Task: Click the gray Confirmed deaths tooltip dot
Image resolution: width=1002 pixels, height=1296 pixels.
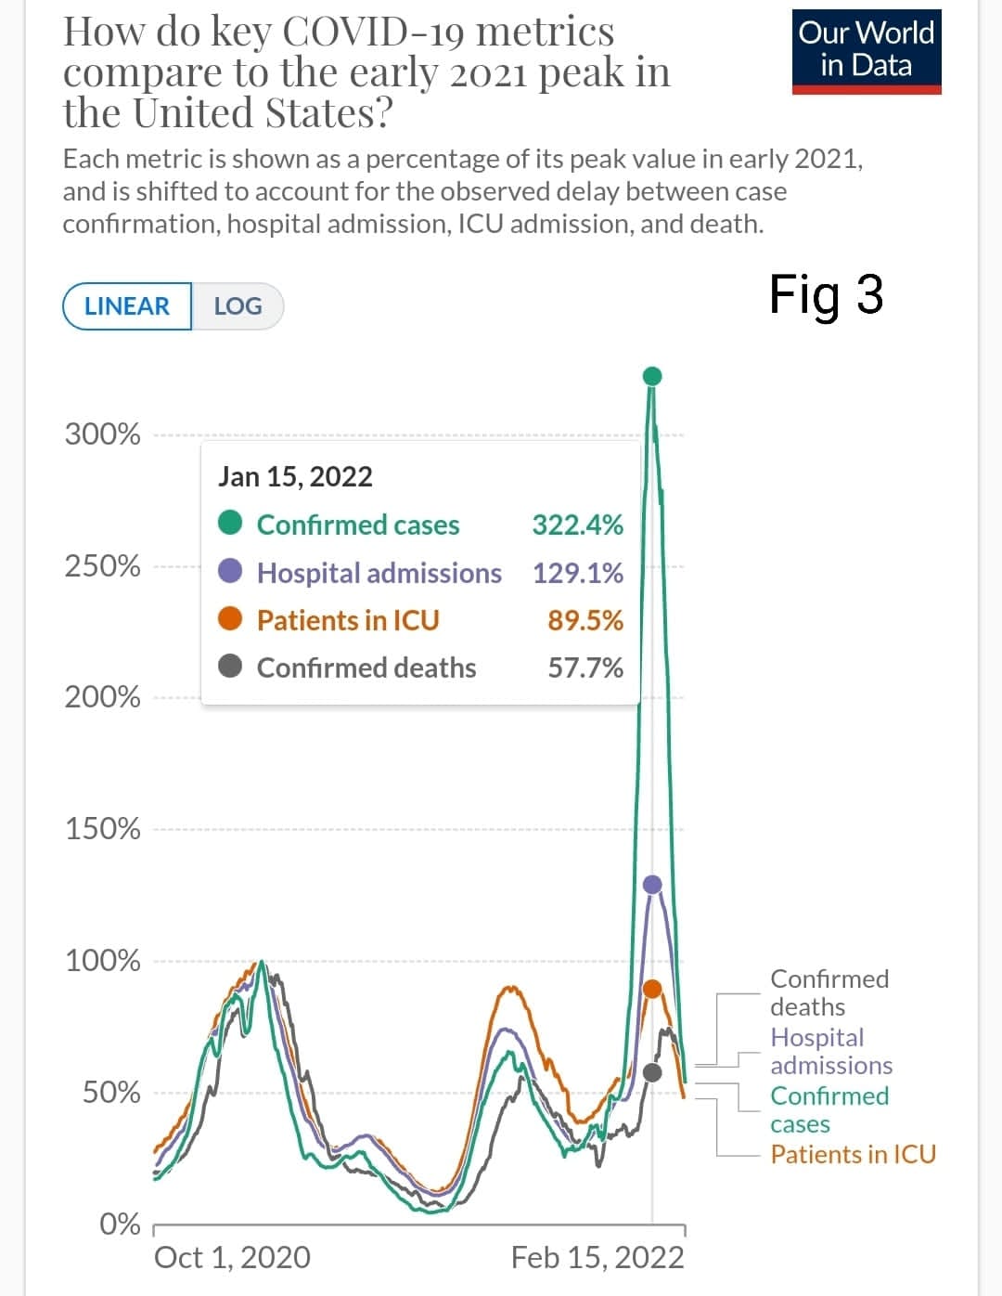Action: click(230, 667)
